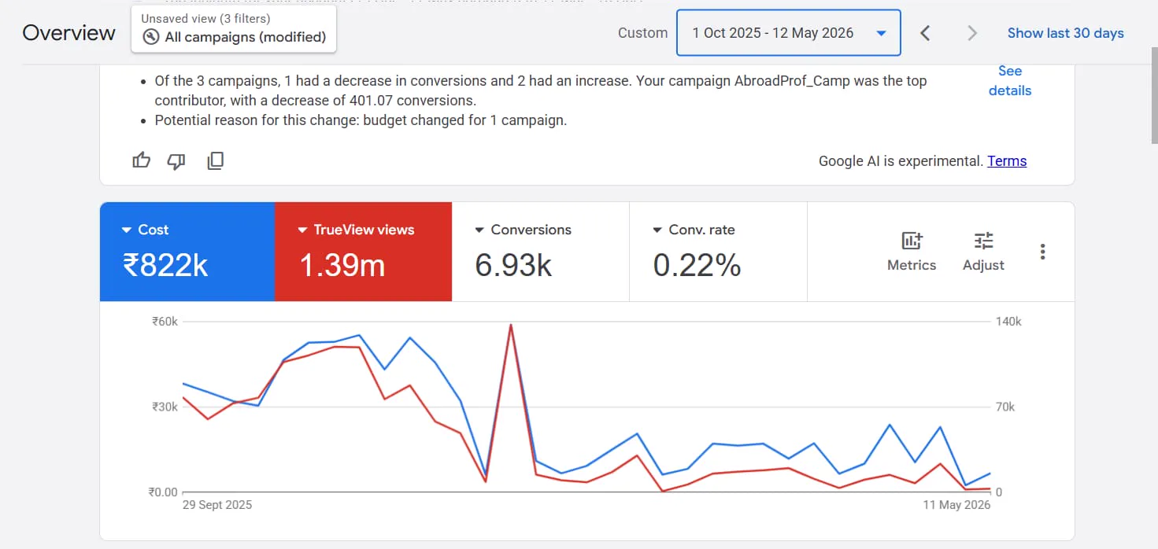Go to previous date range arrow

tap(926, 33)
